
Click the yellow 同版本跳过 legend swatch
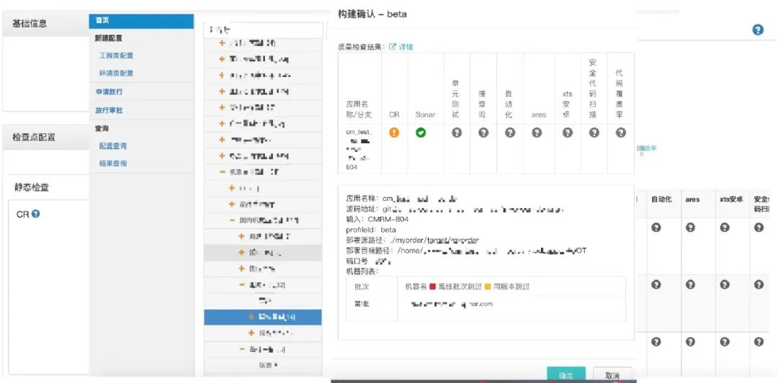(488, 287)
